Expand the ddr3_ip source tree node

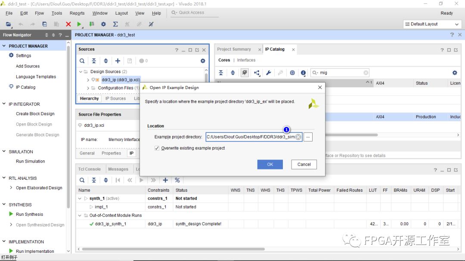tap(88, 80)
